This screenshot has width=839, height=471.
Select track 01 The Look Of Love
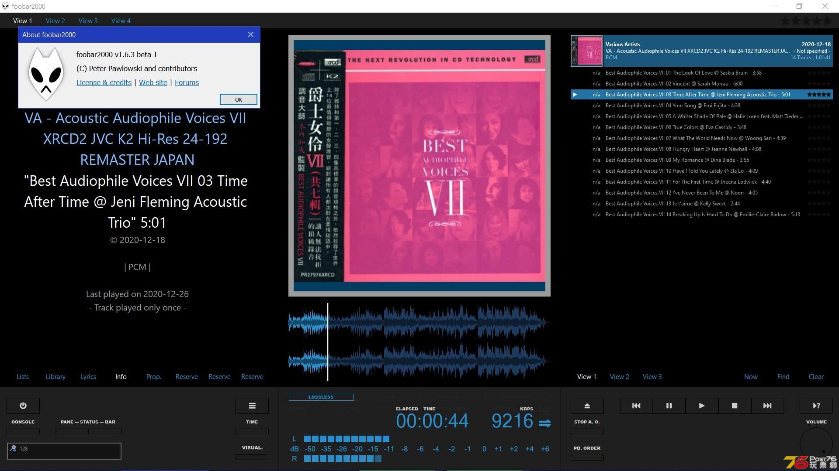tap(701, 73)
